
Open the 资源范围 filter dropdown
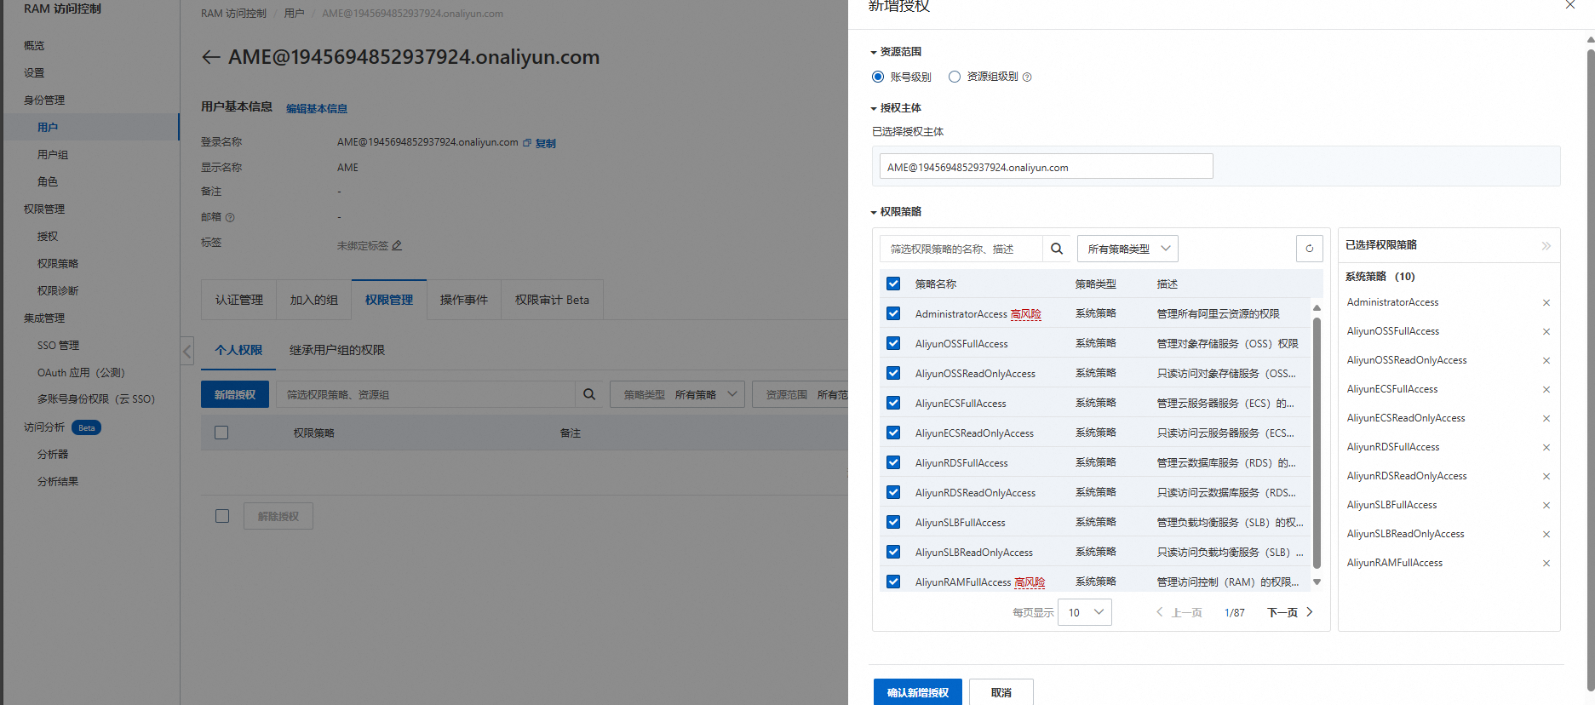(x=800, y=394)
